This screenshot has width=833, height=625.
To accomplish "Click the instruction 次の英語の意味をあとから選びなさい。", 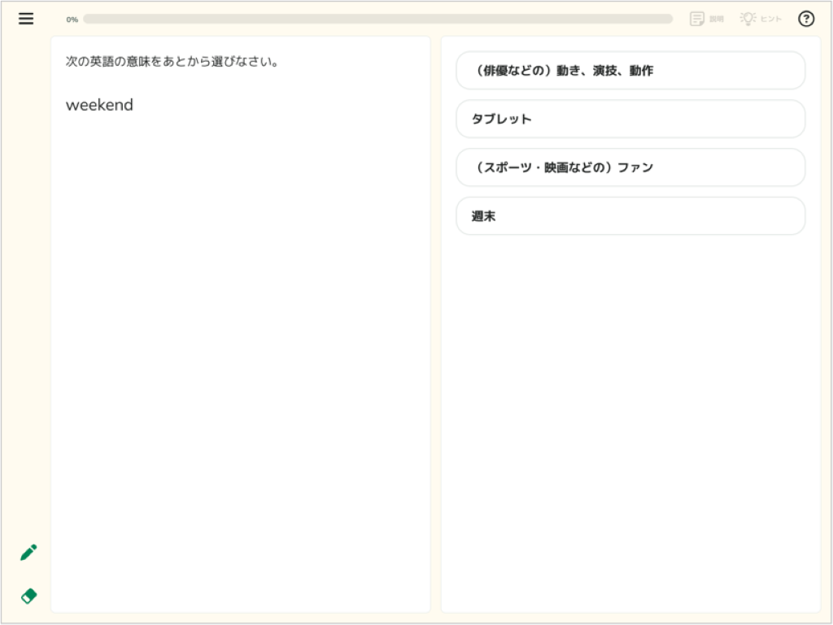I will (172, 62).
